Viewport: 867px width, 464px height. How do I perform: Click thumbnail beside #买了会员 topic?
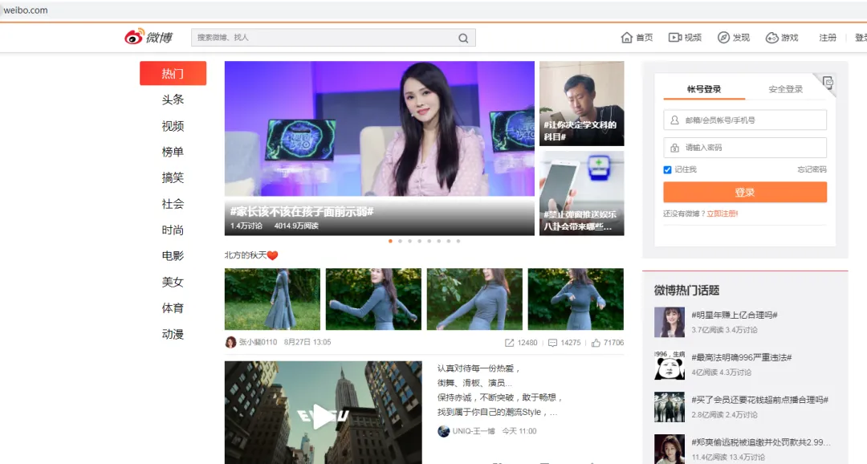click(x=669, y=407)
